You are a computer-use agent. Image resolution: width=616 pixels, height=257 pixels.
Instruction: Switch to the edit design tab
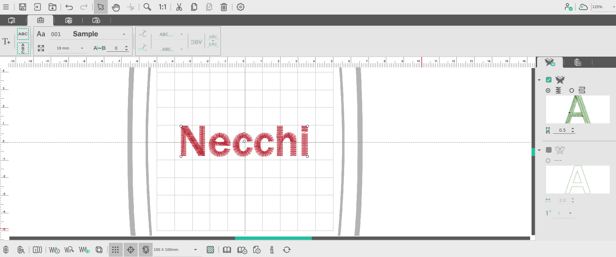coord(11,20)
